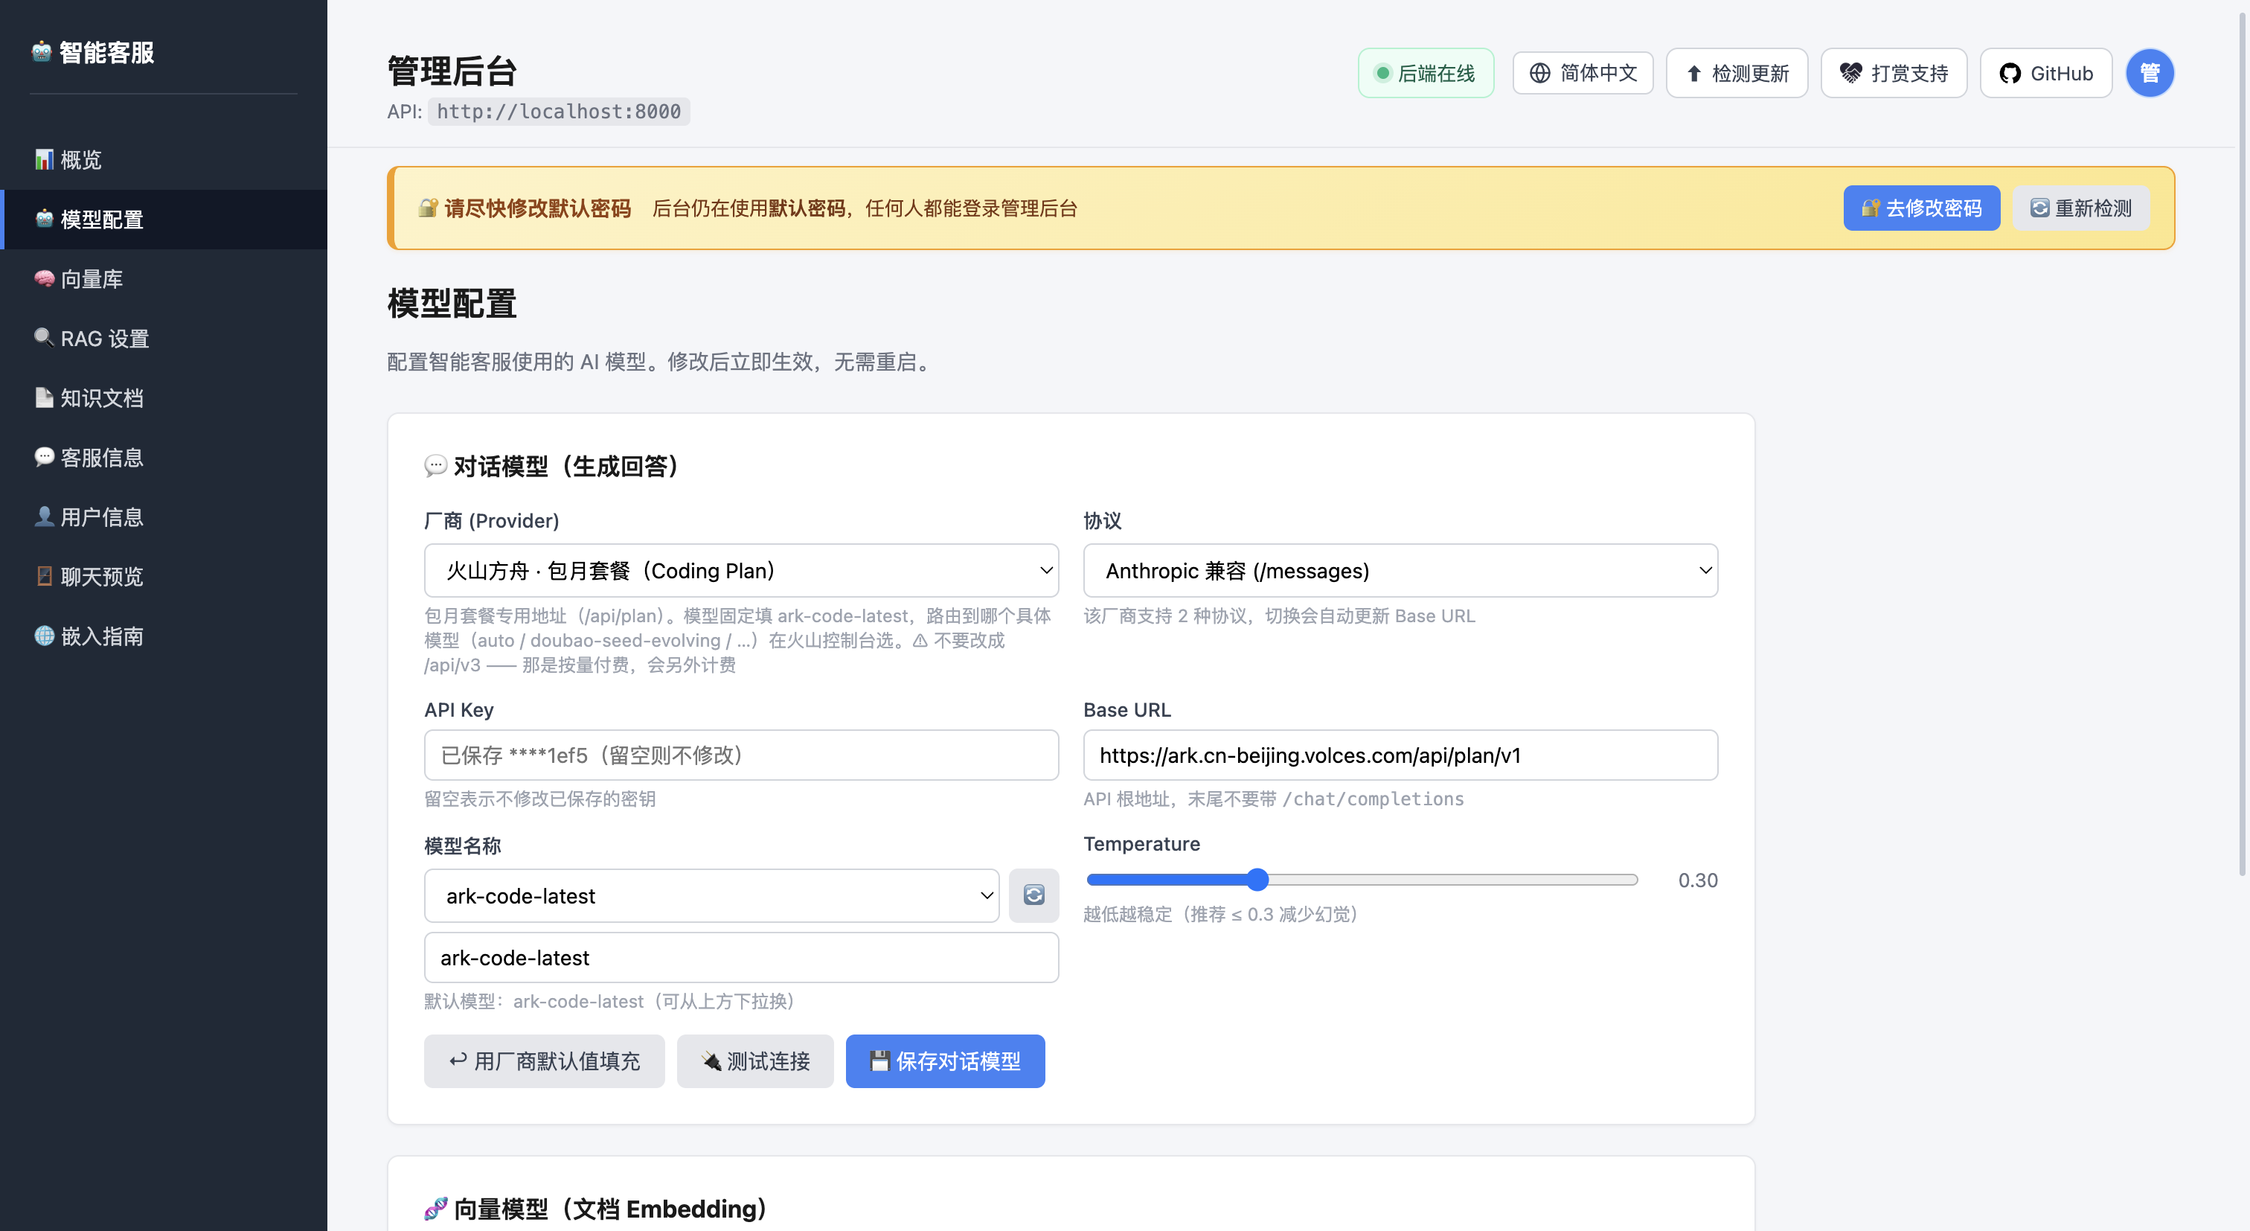
Task: Click the lock icon in the warning banner
Action: pyautogui.click(x=428, y=208)
